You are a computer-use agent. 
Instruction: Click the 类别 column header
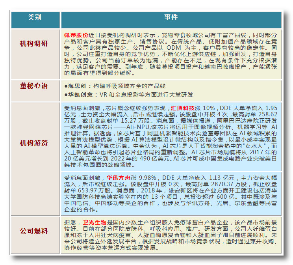[x=35, y=18]
